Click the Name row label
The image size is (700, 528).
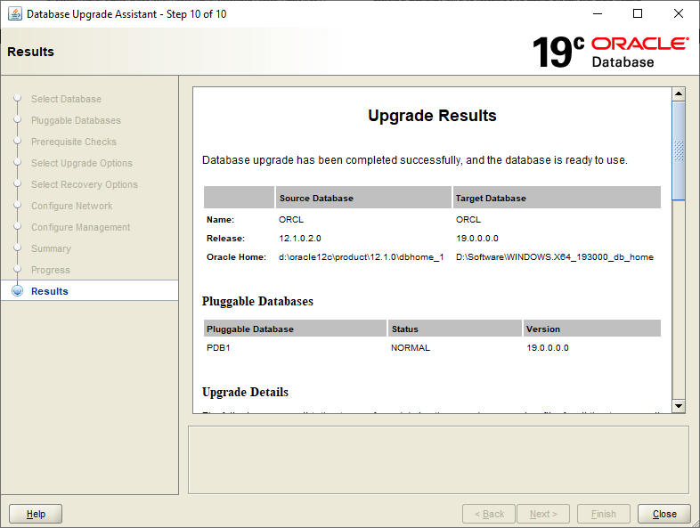pos(220,220)
